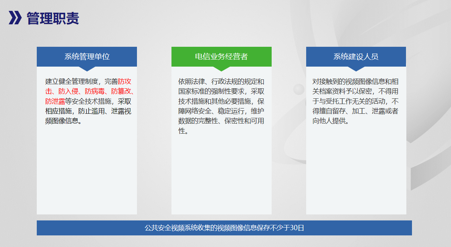
Task: Click empty area of the 系统建设人员 card
Action: [356, 172]
